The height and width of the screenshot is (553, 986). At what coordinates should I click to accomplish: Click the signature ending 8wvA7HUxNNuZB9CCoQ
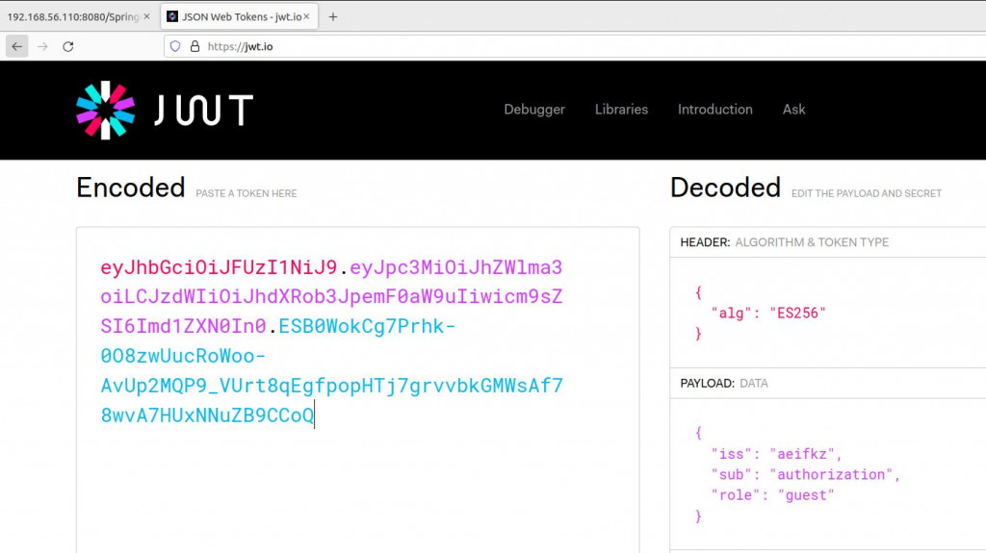[x=208, y=415]
